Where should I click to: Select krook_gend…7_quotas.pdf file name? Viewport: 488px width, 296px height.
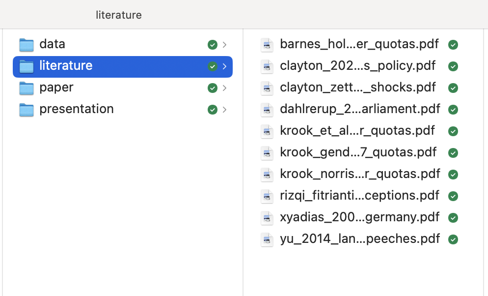pos(358,152)
